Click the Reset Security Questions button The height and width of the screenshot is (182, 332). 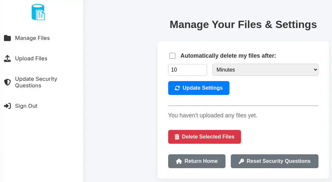[x=278, y=161]
